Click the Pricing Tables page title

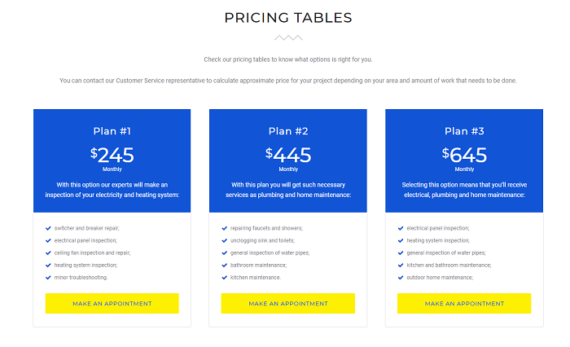(288, 18)
